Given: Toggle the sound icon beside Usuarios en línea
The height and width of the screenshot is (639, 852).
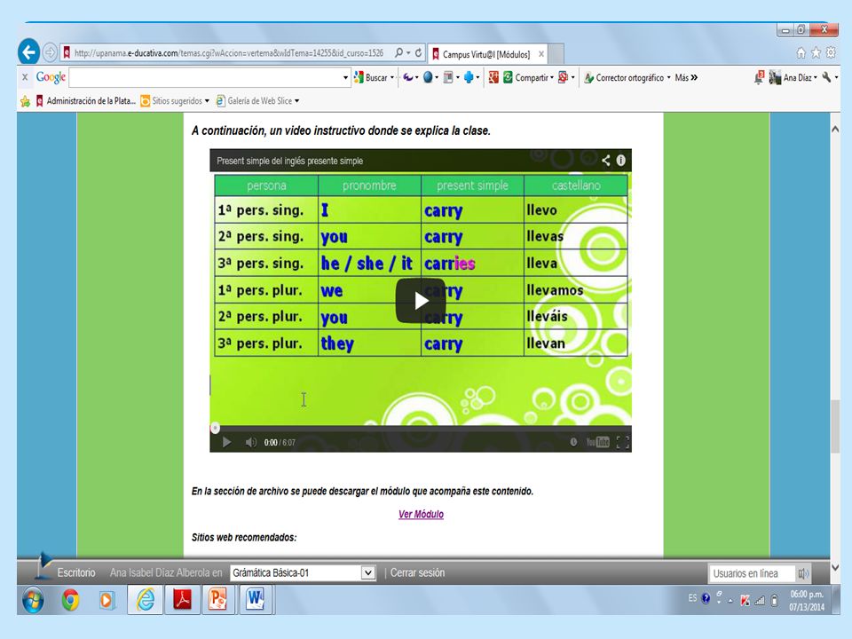Looking at the screenshot, I should click(x=803, y=573).
